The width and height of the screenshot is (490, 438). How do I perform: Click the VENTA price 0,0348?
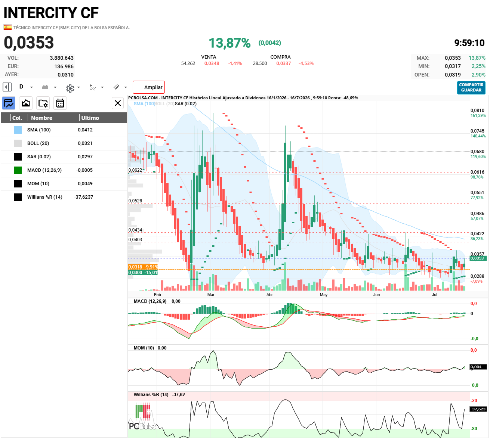click(x=212, y=63)
